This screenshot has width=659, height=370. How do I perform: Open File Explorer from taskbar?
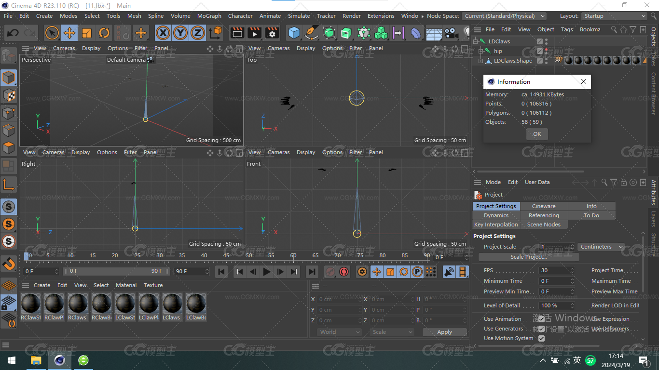[36, 360]
